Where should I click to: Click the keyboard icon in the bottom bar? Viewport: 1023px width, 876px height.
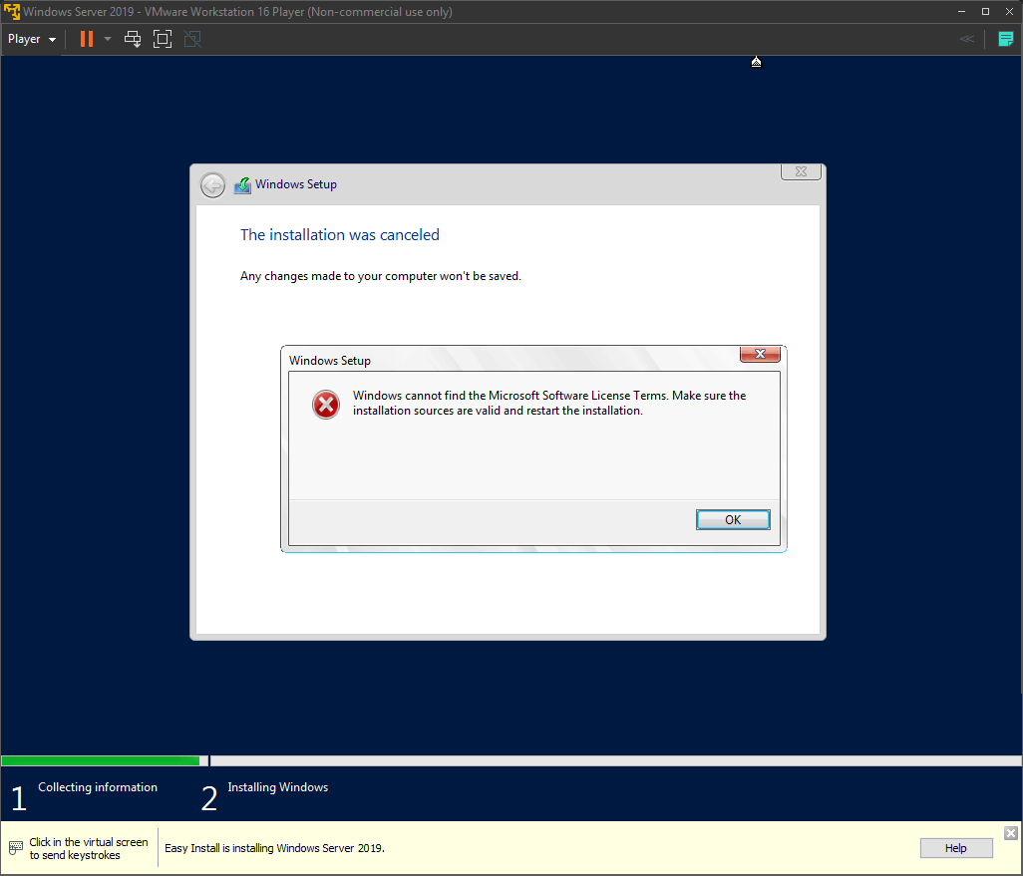click(x=16, y=848)
